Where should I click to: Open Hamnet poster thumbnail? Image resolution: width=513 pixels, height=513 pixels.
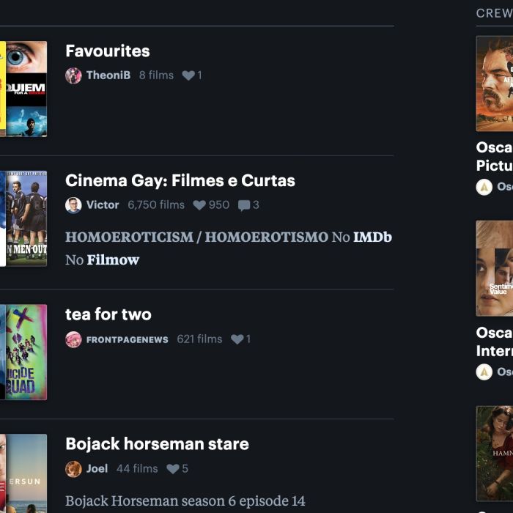pyautogui.click(x=495, y=454)
